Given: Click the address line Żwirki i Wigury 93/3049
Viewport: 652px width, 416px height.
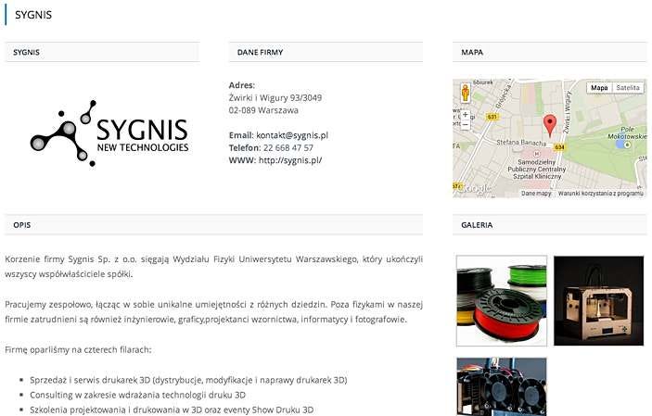Looking at the screenshot, I should pyautogui.click(x=275, y=98).
